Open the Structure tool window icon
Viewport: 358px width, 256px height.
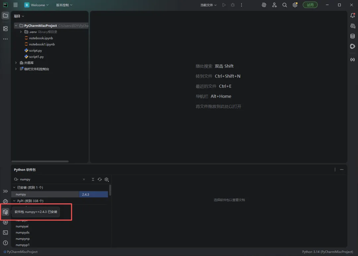6,28
